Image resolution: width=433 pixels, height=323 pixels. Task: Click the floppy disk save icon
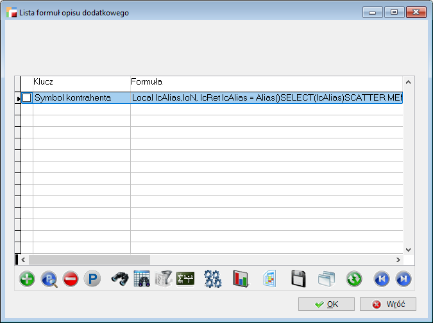click(x=298, y=279)
